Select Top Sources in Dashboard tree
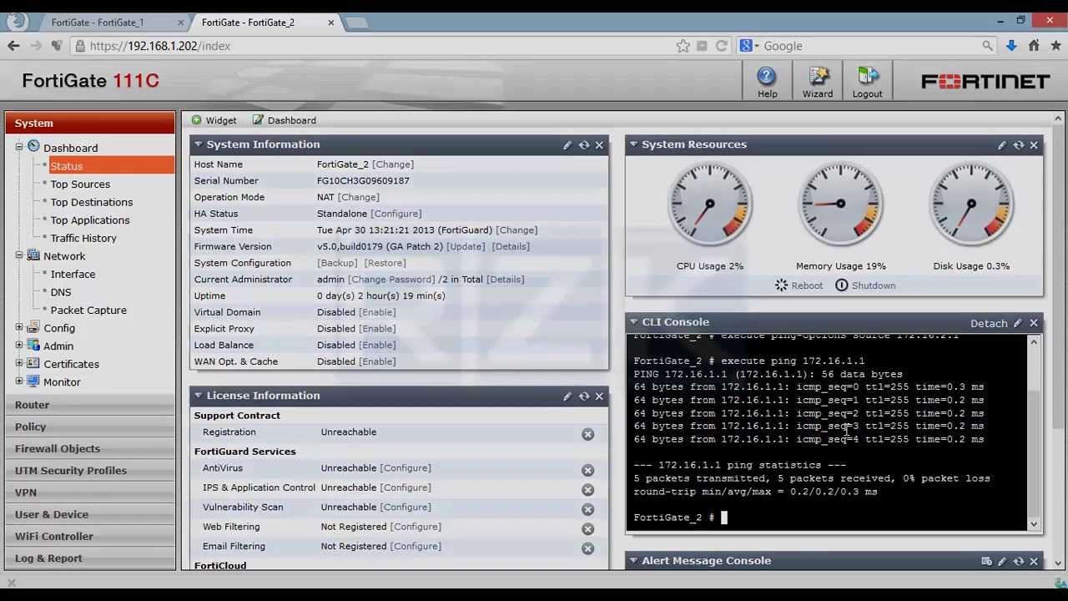The width and height of the screenshot is (1068, 601). (80, 184)
